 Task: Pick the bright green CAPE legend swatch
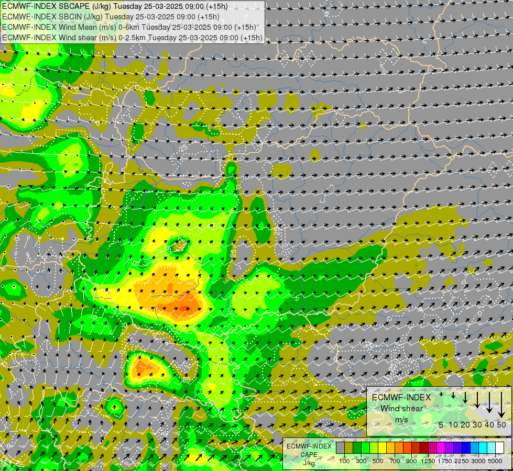[x=365, y=447]
